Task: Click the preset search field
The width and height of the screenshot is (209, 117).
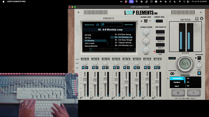Action: point(112,24)
